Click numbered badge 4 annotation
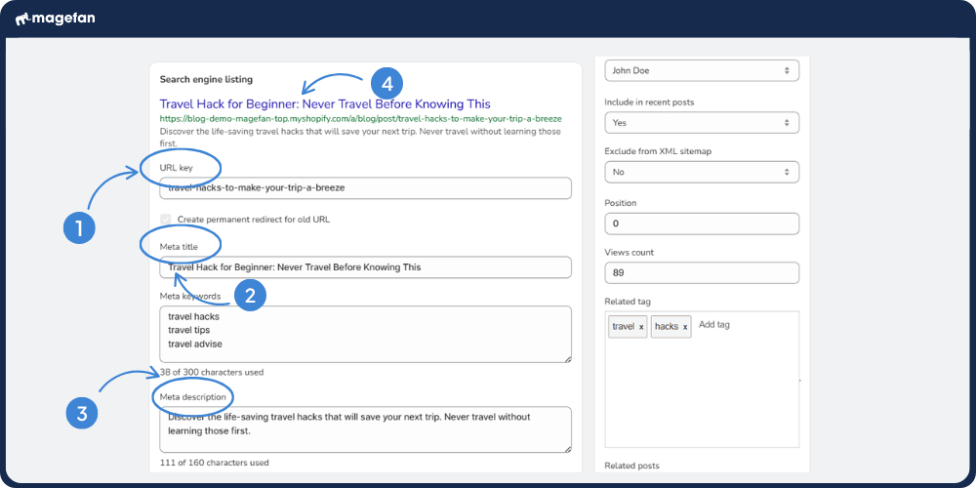The width and height of the screenshot is (976, 488). click(x=386, y=82)
